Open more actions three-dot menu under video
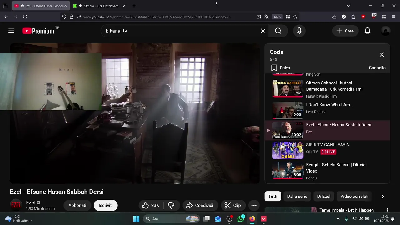This screenshot has height=225, width=400. pos(254,205)
